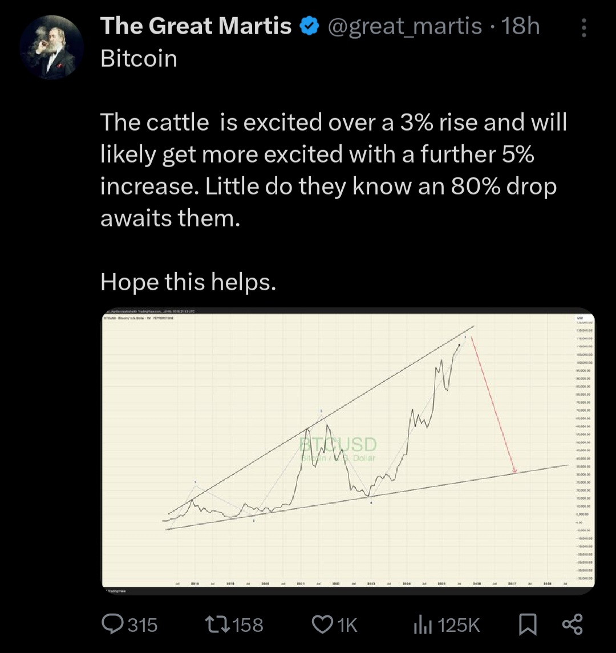Open the share icon menu
Image resolution: width=616 pixels, height=653 pixels.
point(573,624)
